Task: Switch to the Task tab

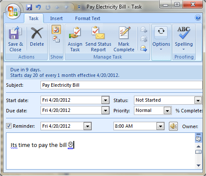Action: tap(34, 18)
